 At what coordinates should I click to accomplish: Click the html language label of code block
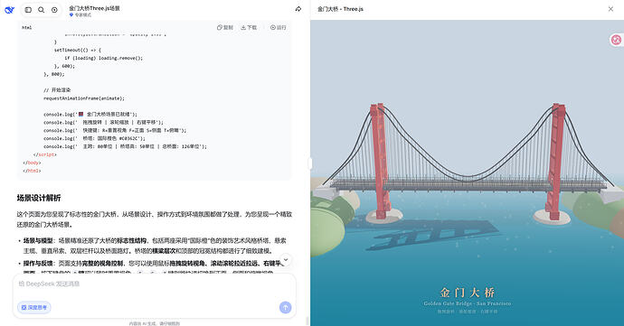[26, 27]
